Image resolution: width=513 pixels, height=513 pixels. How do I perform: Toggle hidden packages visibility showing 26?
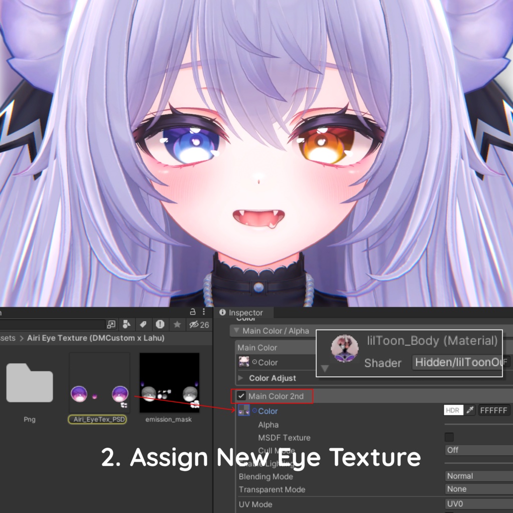(199, 325)
